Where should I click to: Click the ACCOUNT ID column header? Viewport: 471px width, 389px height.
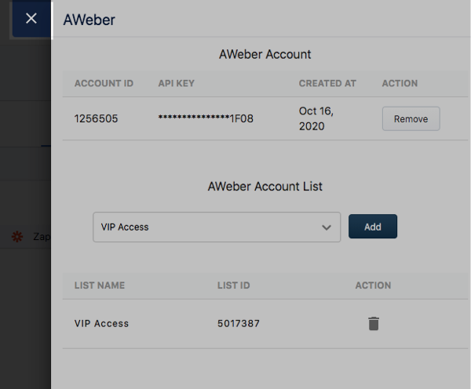[x=104, y=83]
